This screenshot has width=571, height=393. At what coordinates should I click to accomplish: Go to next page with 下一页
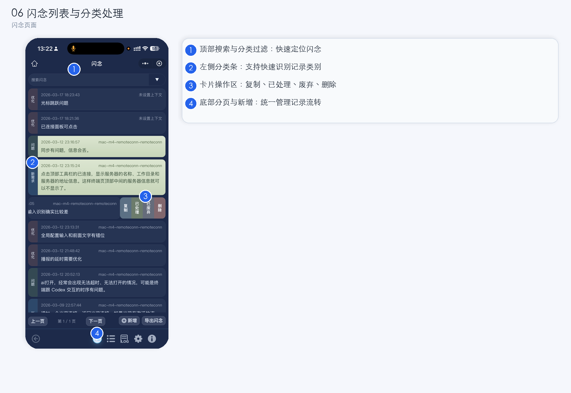coord(95,321)
